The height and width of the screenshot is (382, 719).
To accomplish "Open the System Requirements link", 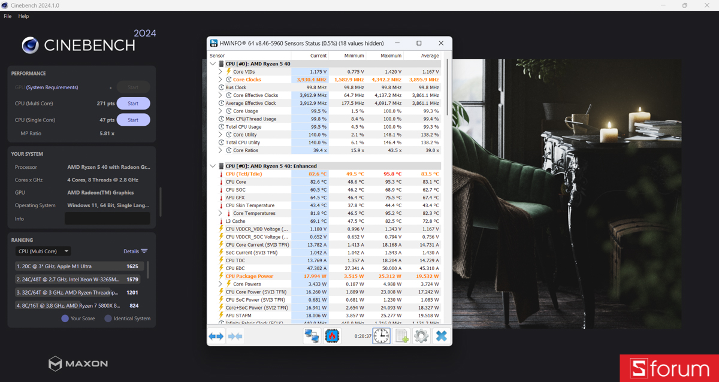I will [52, 87].
